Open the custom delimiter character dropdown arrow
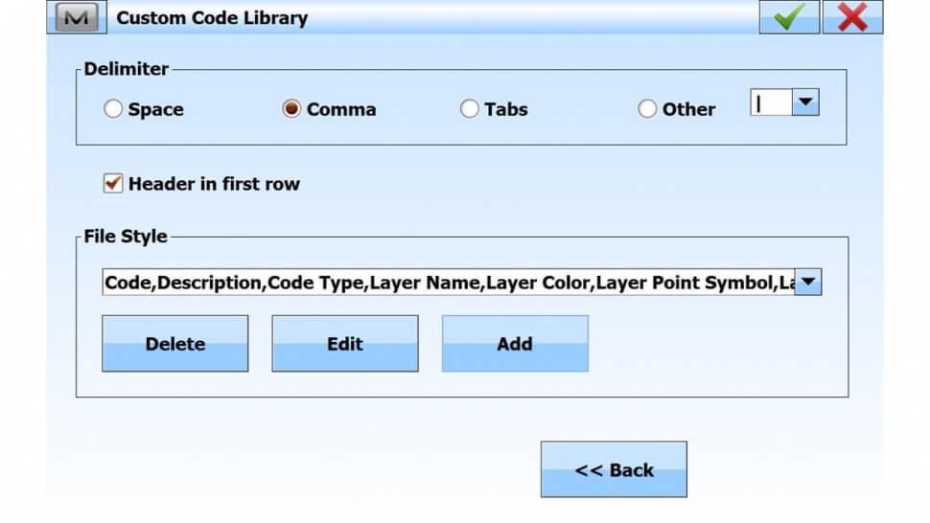 (x=805, y=102)
